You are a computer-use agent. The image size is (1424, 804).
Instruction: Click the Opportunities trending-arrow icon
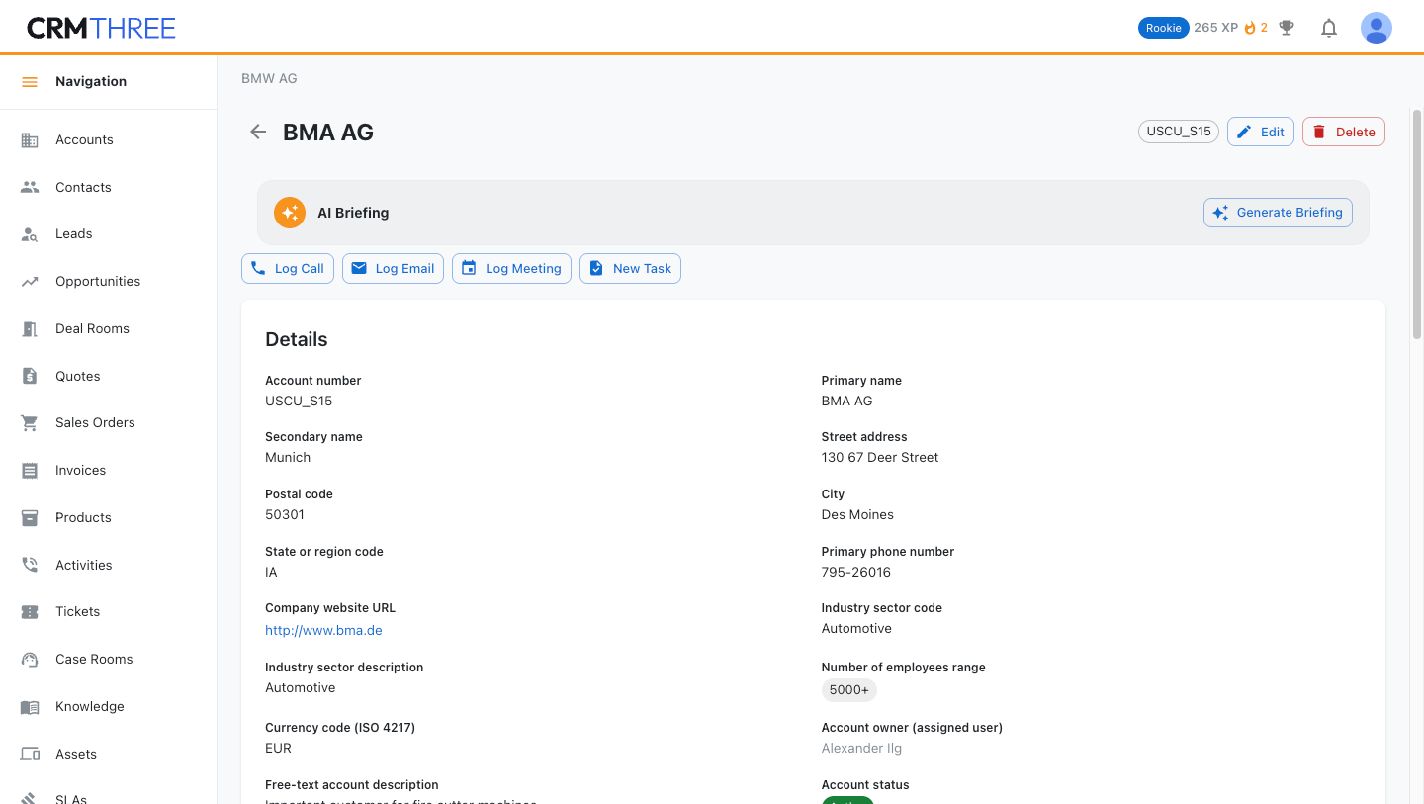30,282
